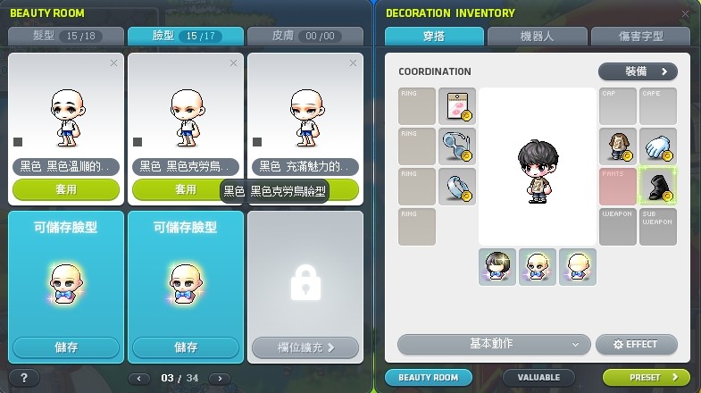This screenshot has height=393, width=701.
Task: Click the help question mark button
Action: [24, 378]
